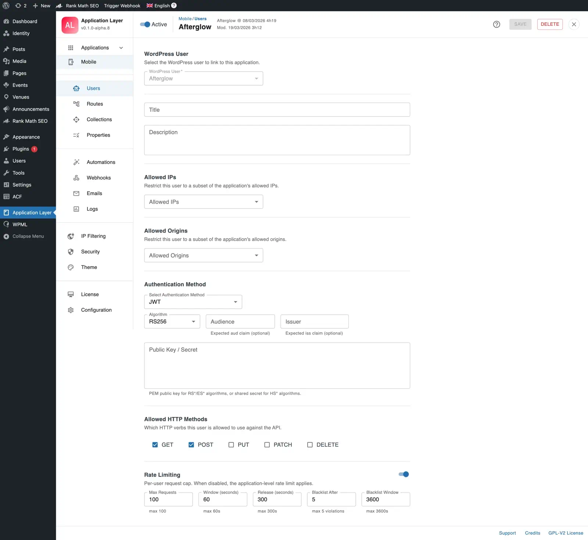Open the Credits link in footer

pyautogui.click(x=533, y=533)
